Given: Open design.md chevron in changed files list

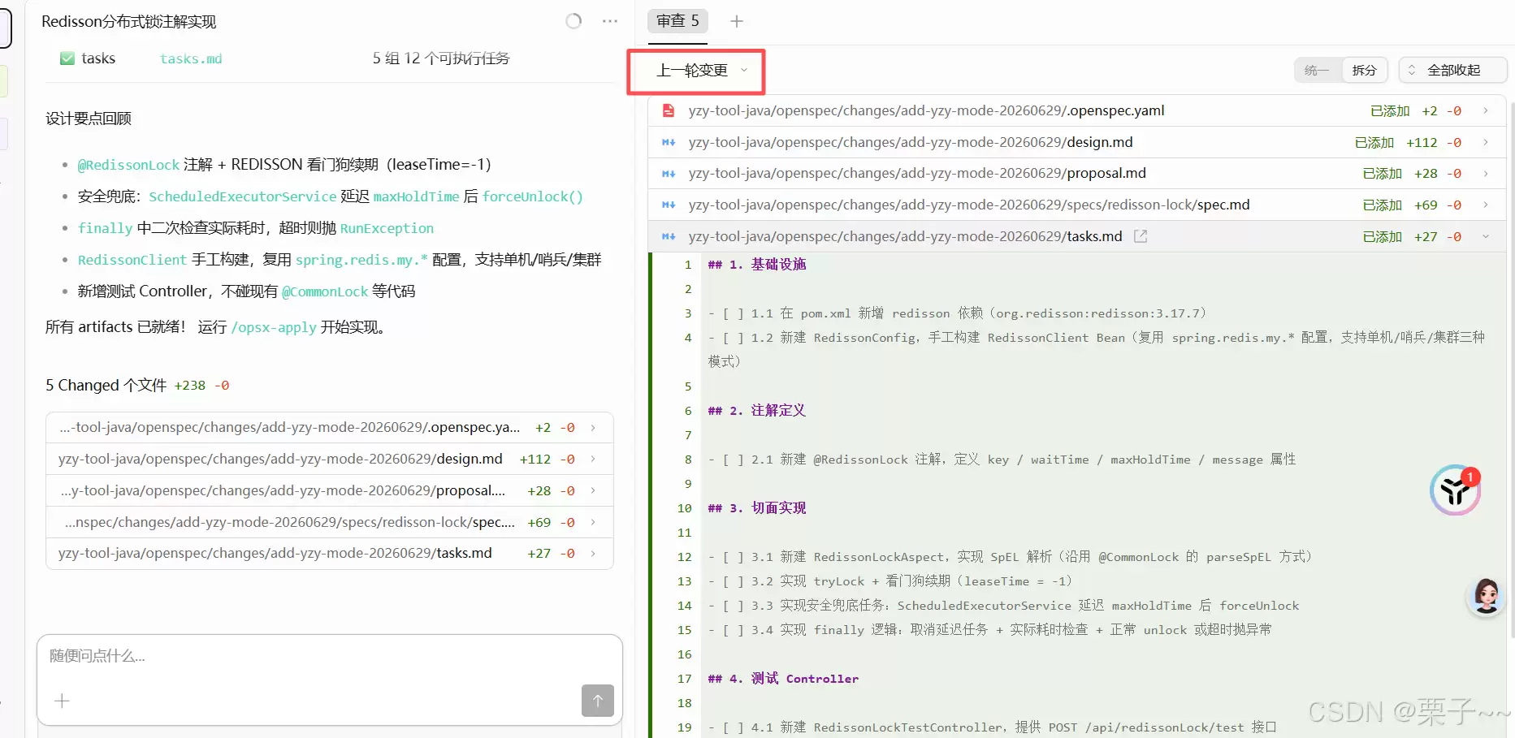Looking at the screenshot, I should click(x=593, y=460).
